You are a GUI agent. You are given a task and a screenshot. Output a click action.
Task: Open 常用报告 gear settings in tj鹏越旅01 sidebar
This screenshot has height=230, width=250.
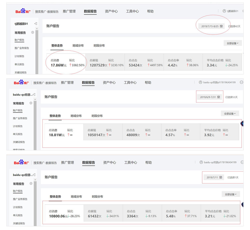(x=33, y=32)
